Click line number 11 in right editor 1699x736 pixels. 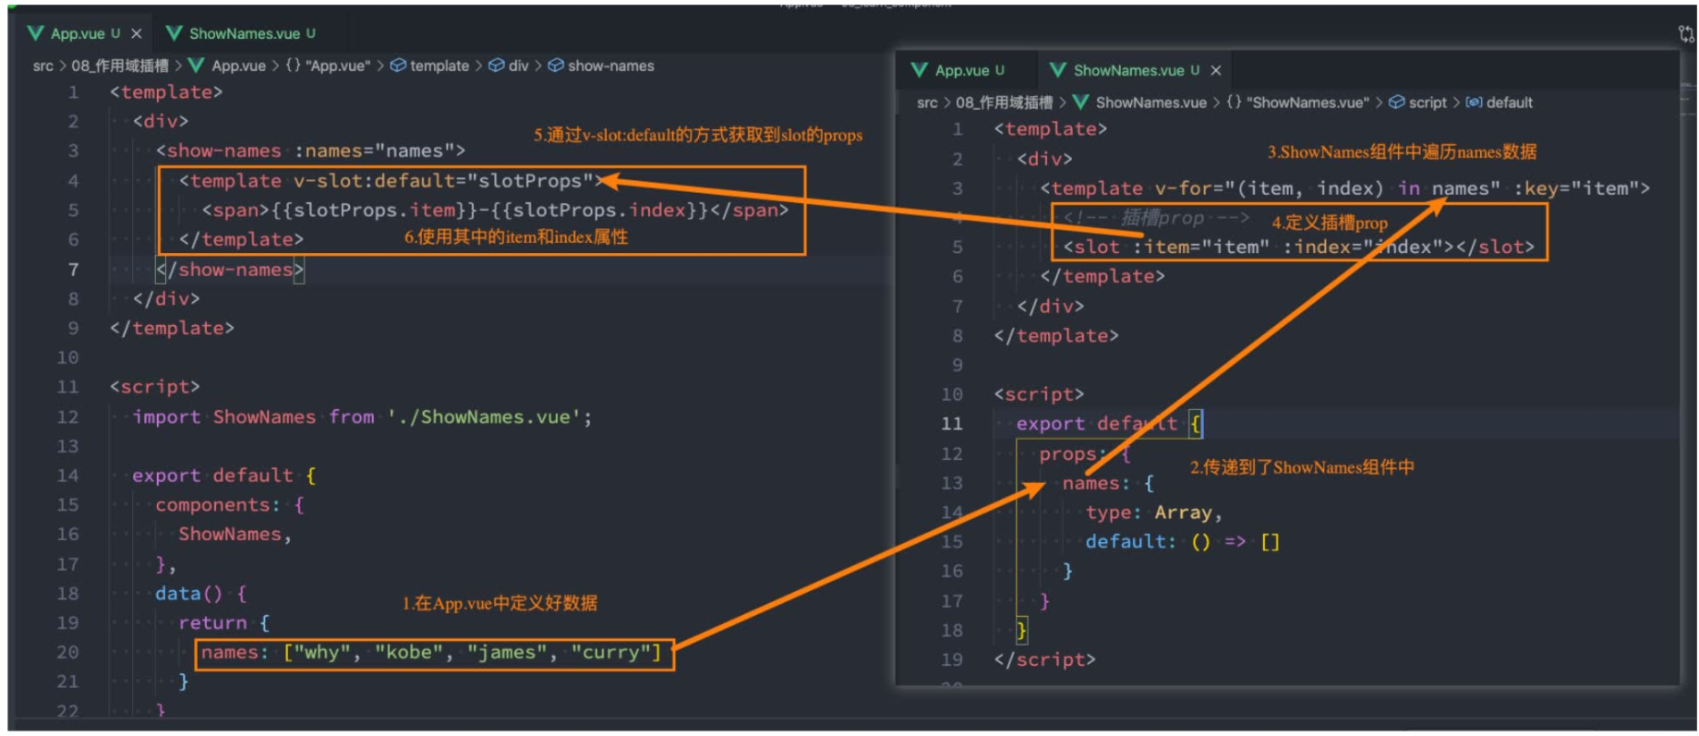pos(952,424)
